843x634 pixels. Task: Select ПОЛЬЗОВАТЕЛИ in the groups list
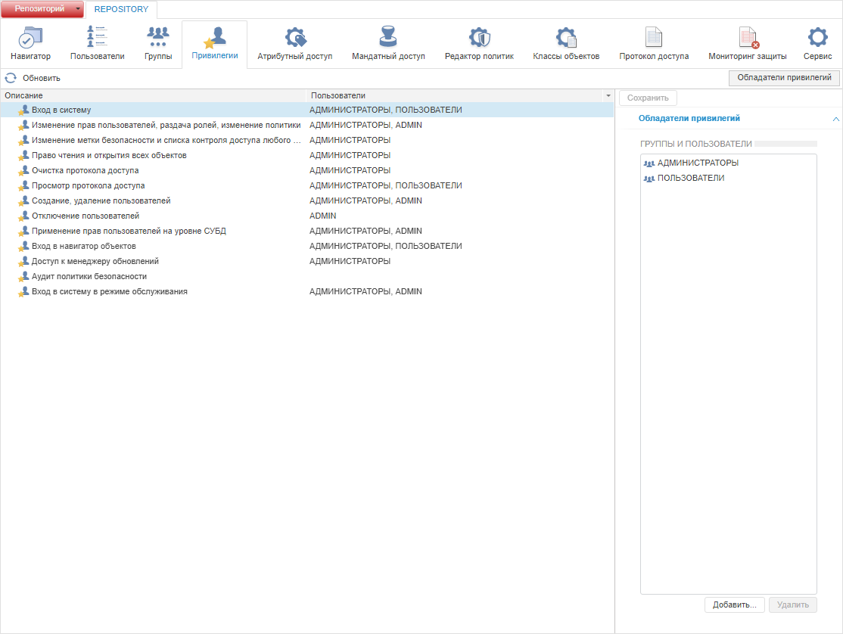(x=729, y=178)
